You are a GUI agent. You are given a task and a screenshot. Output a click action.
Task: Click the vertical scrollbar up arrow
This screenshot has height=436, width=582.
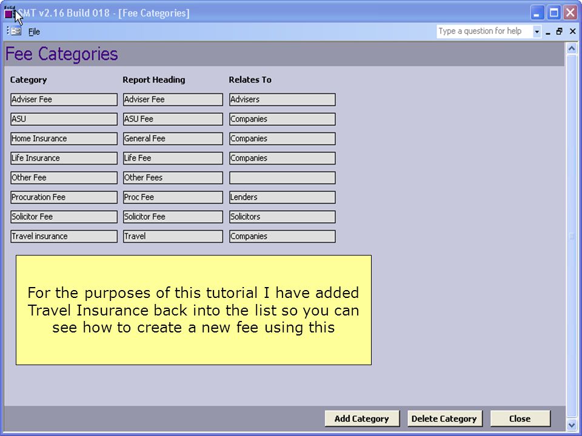click(572, 48)
